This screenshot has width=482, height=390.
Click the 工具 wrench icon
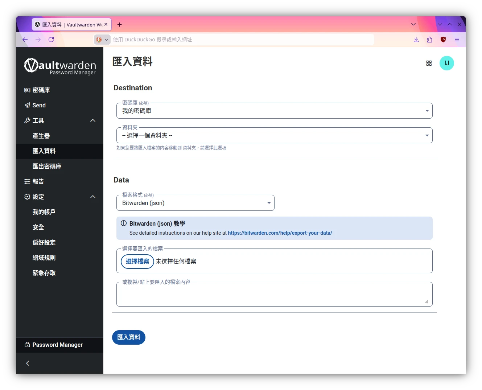click(27, 120)
